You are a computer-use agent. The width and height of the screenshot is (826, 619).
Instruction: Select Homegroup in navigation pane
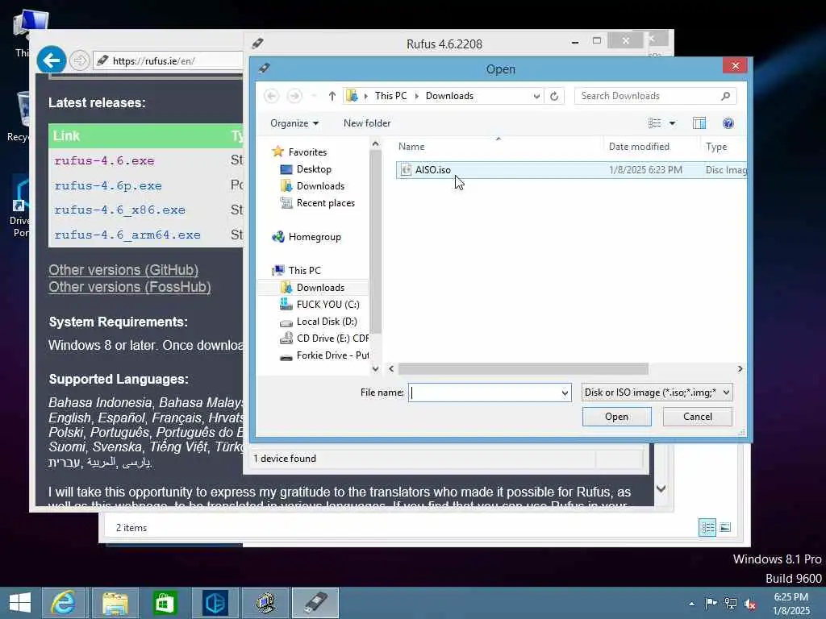click(314, 237)
